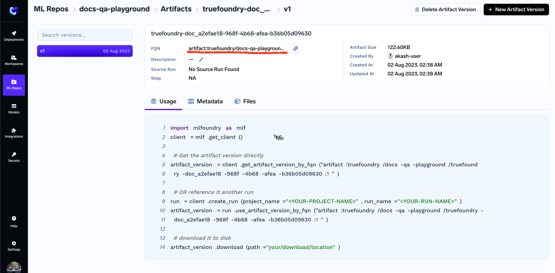The height and width of the screenshot is (273, 555).
Task: Click the TrueFoundry logo icon
Action: [x=14, y=11]
